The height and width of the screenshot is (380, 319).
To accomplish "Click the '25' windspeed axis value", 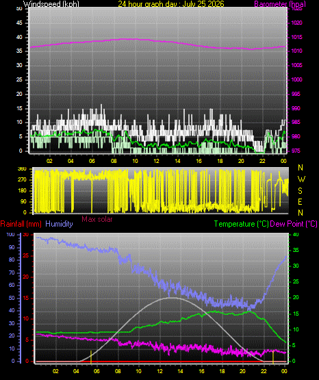I will [x=19, y=79].
